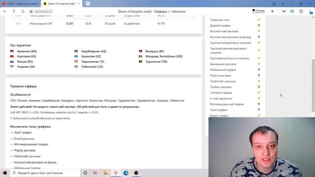Open the tab overview icon in title bar
The height and width of the screenshot is (177, 315).
coord(274,3)
